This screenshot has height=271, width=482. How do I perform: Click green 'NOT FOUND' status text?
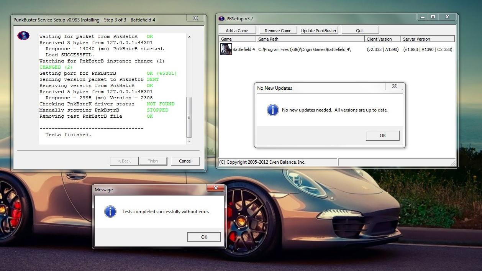tap(161, 104)
